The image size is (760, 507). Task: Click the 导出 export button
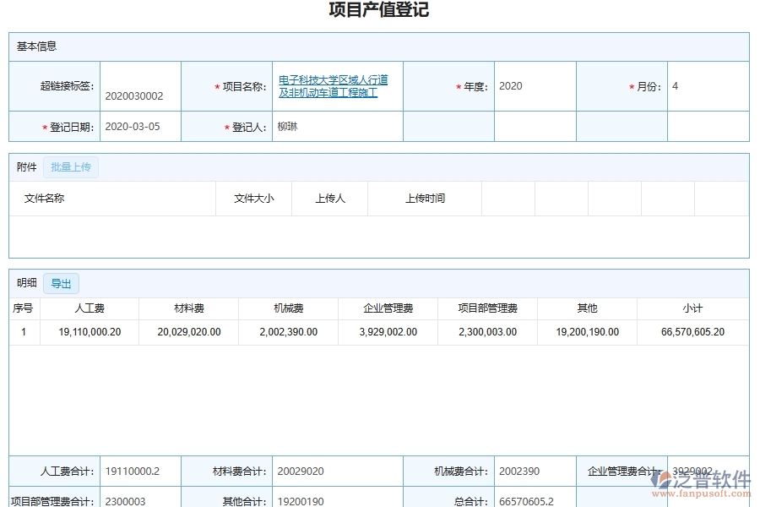(61, 283)
